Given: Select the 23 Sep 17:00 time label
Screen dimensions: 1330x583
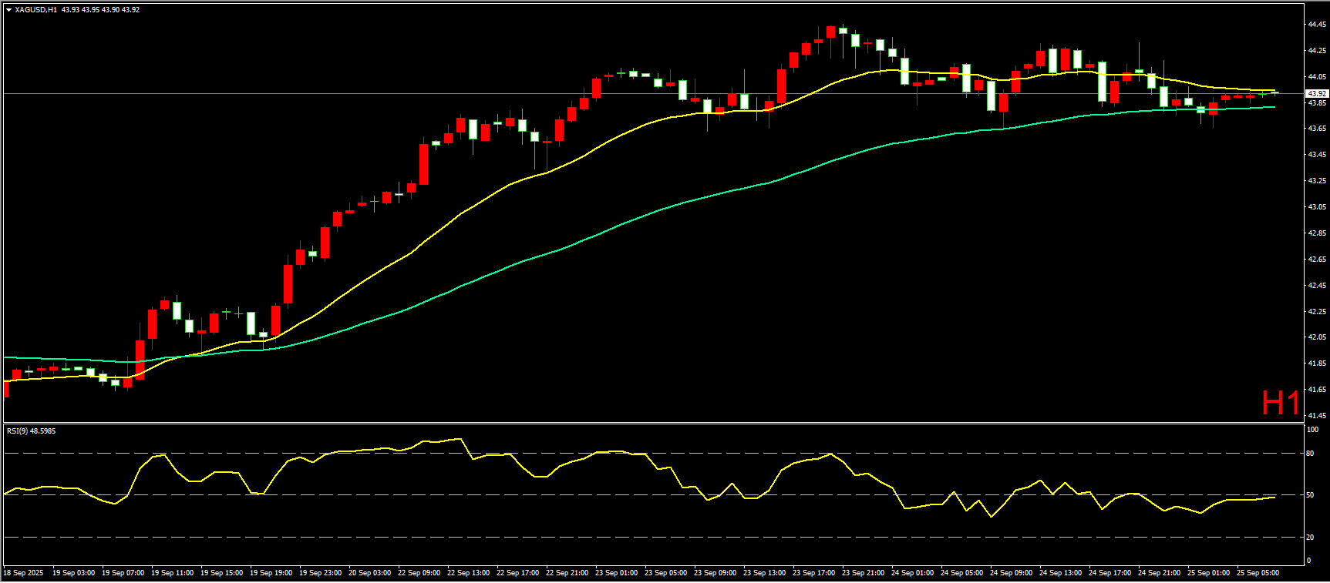Looking at the screenshot, I should (x=813, y=573).
